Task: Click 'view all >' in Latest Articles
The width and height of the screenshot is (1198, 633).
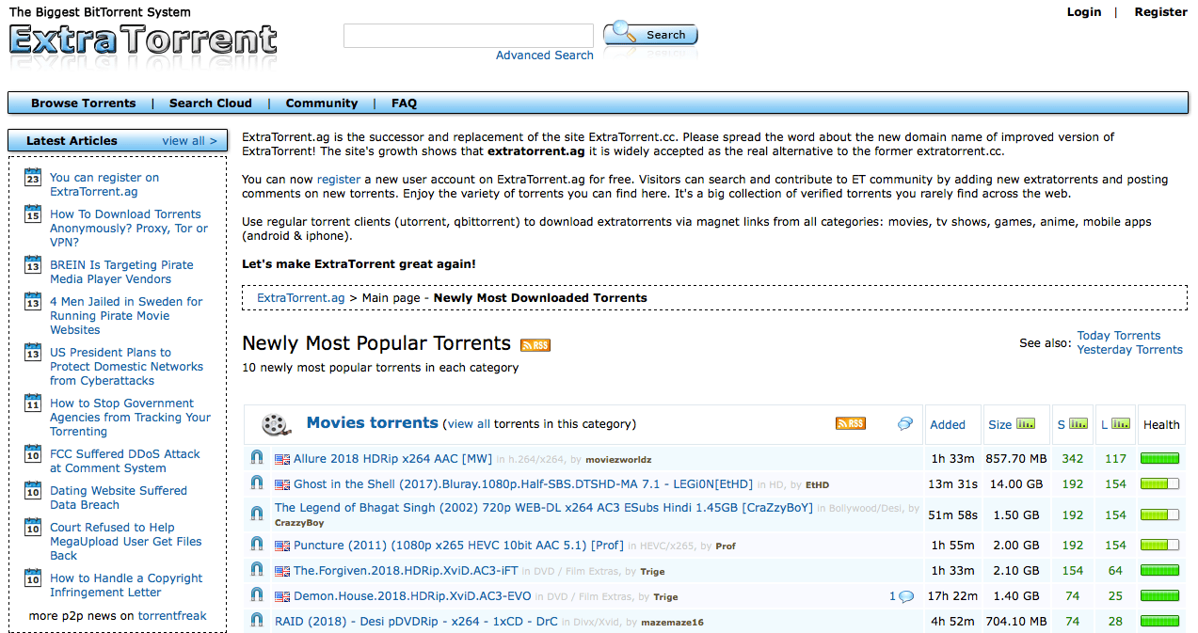Action: (190, 141)
